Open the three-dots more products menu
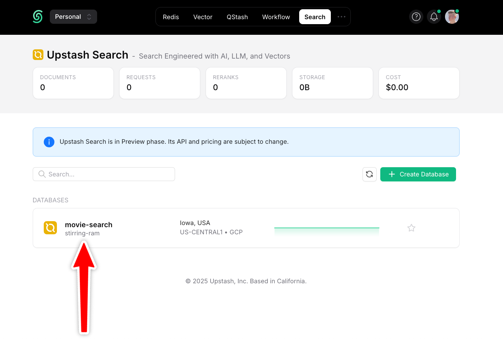Screen dimensions: 503x339 [x=341, y=17]
